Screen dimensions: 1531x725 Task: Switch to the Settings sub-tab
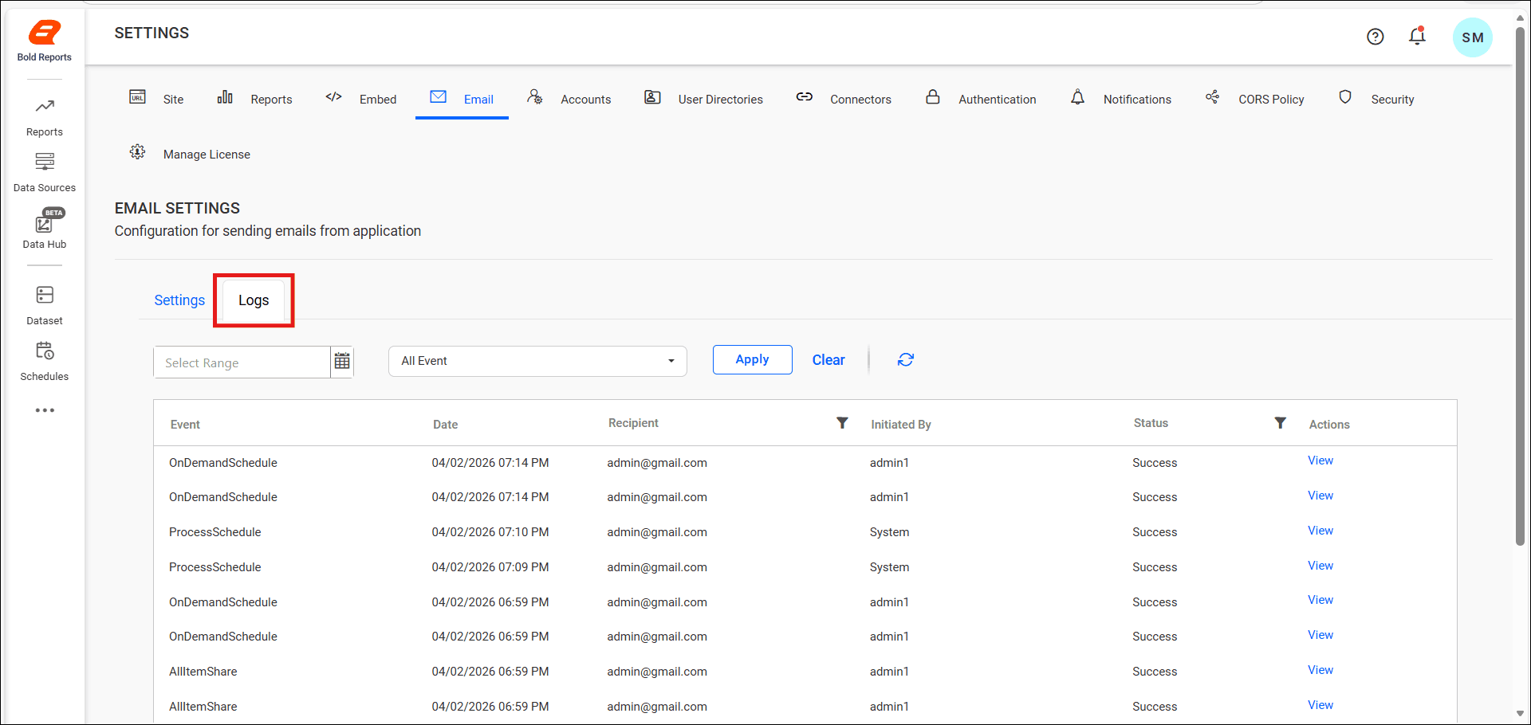(179, 300)
